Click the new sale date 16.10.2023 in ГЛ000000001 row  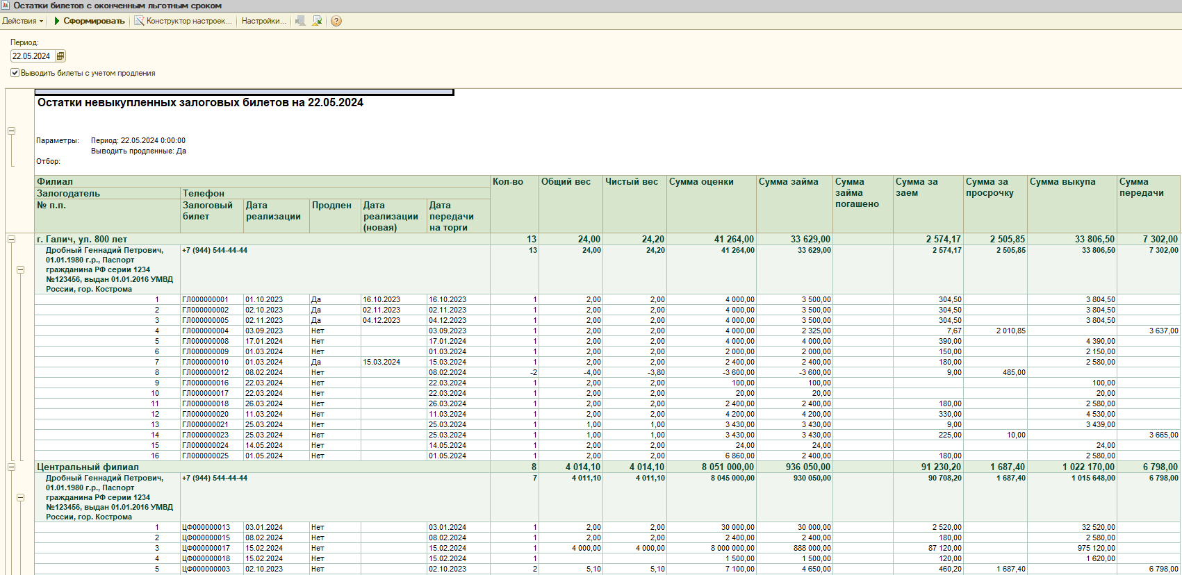[x=394, y=299]
